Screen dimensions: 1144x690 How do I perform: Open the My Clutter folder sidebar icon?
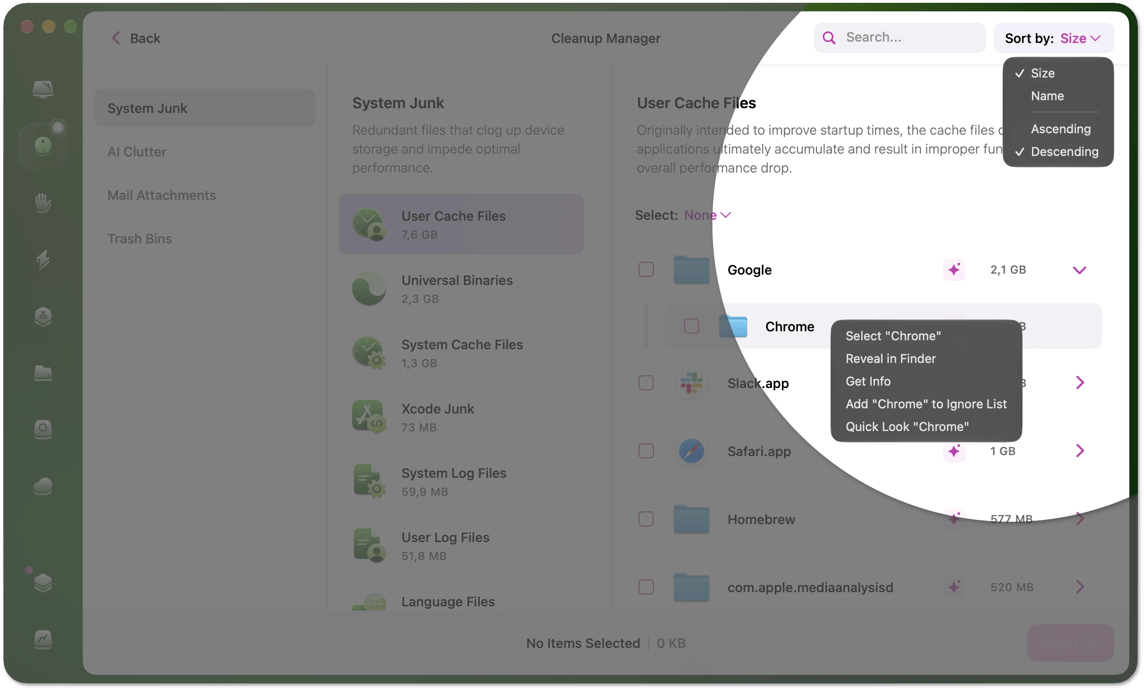(x=43, y=373)
